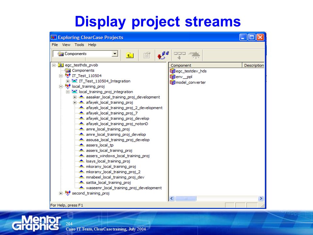
Task: Open the File menu
Action: (55, 45)
